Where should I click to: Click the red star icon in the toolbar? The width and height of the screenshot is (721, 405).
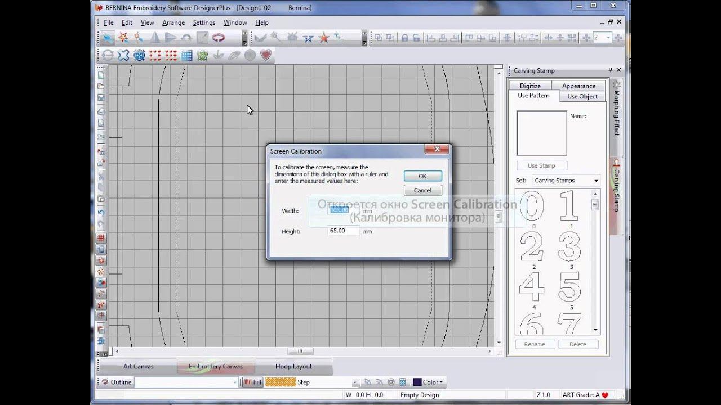(x=324, y=38)
